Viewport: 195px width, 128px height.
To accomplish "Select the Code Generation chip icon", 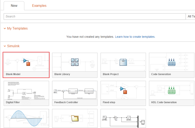I will [x=172, y=62].
